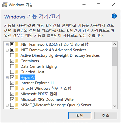Expand the Hyper-V tree node
The height and width of the screenshot is (123, 121).
(7, 78)
